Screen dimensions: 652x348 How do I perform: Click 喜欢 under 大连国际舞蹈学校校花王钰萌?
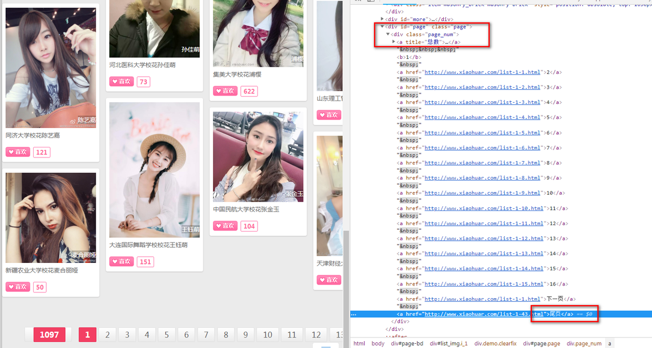(121, 261)
